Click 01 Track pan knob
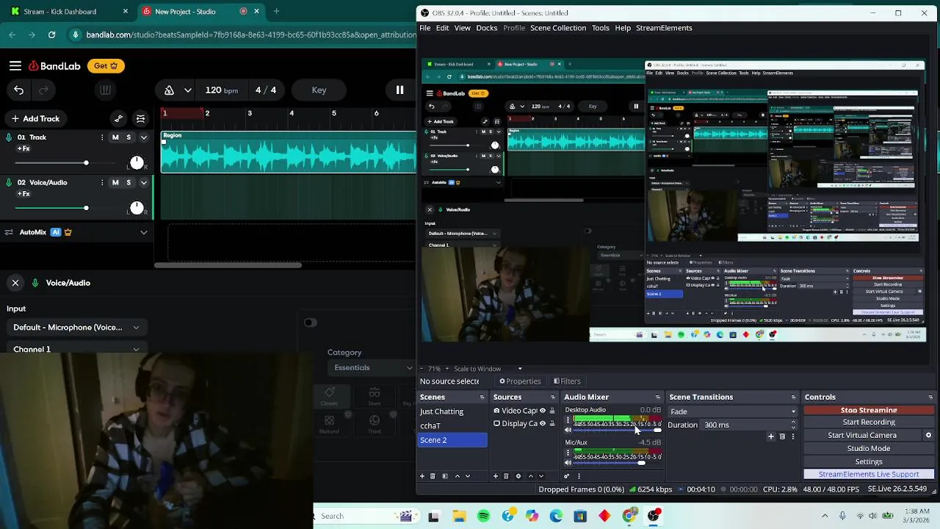Viewport: 940px width, 529px height. (x=137, y=162)
